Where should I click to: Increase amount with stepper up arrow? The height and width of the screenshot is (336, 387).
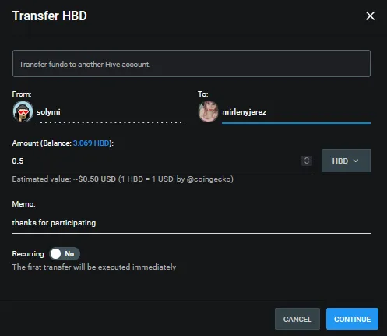click(x=307, y=158)
